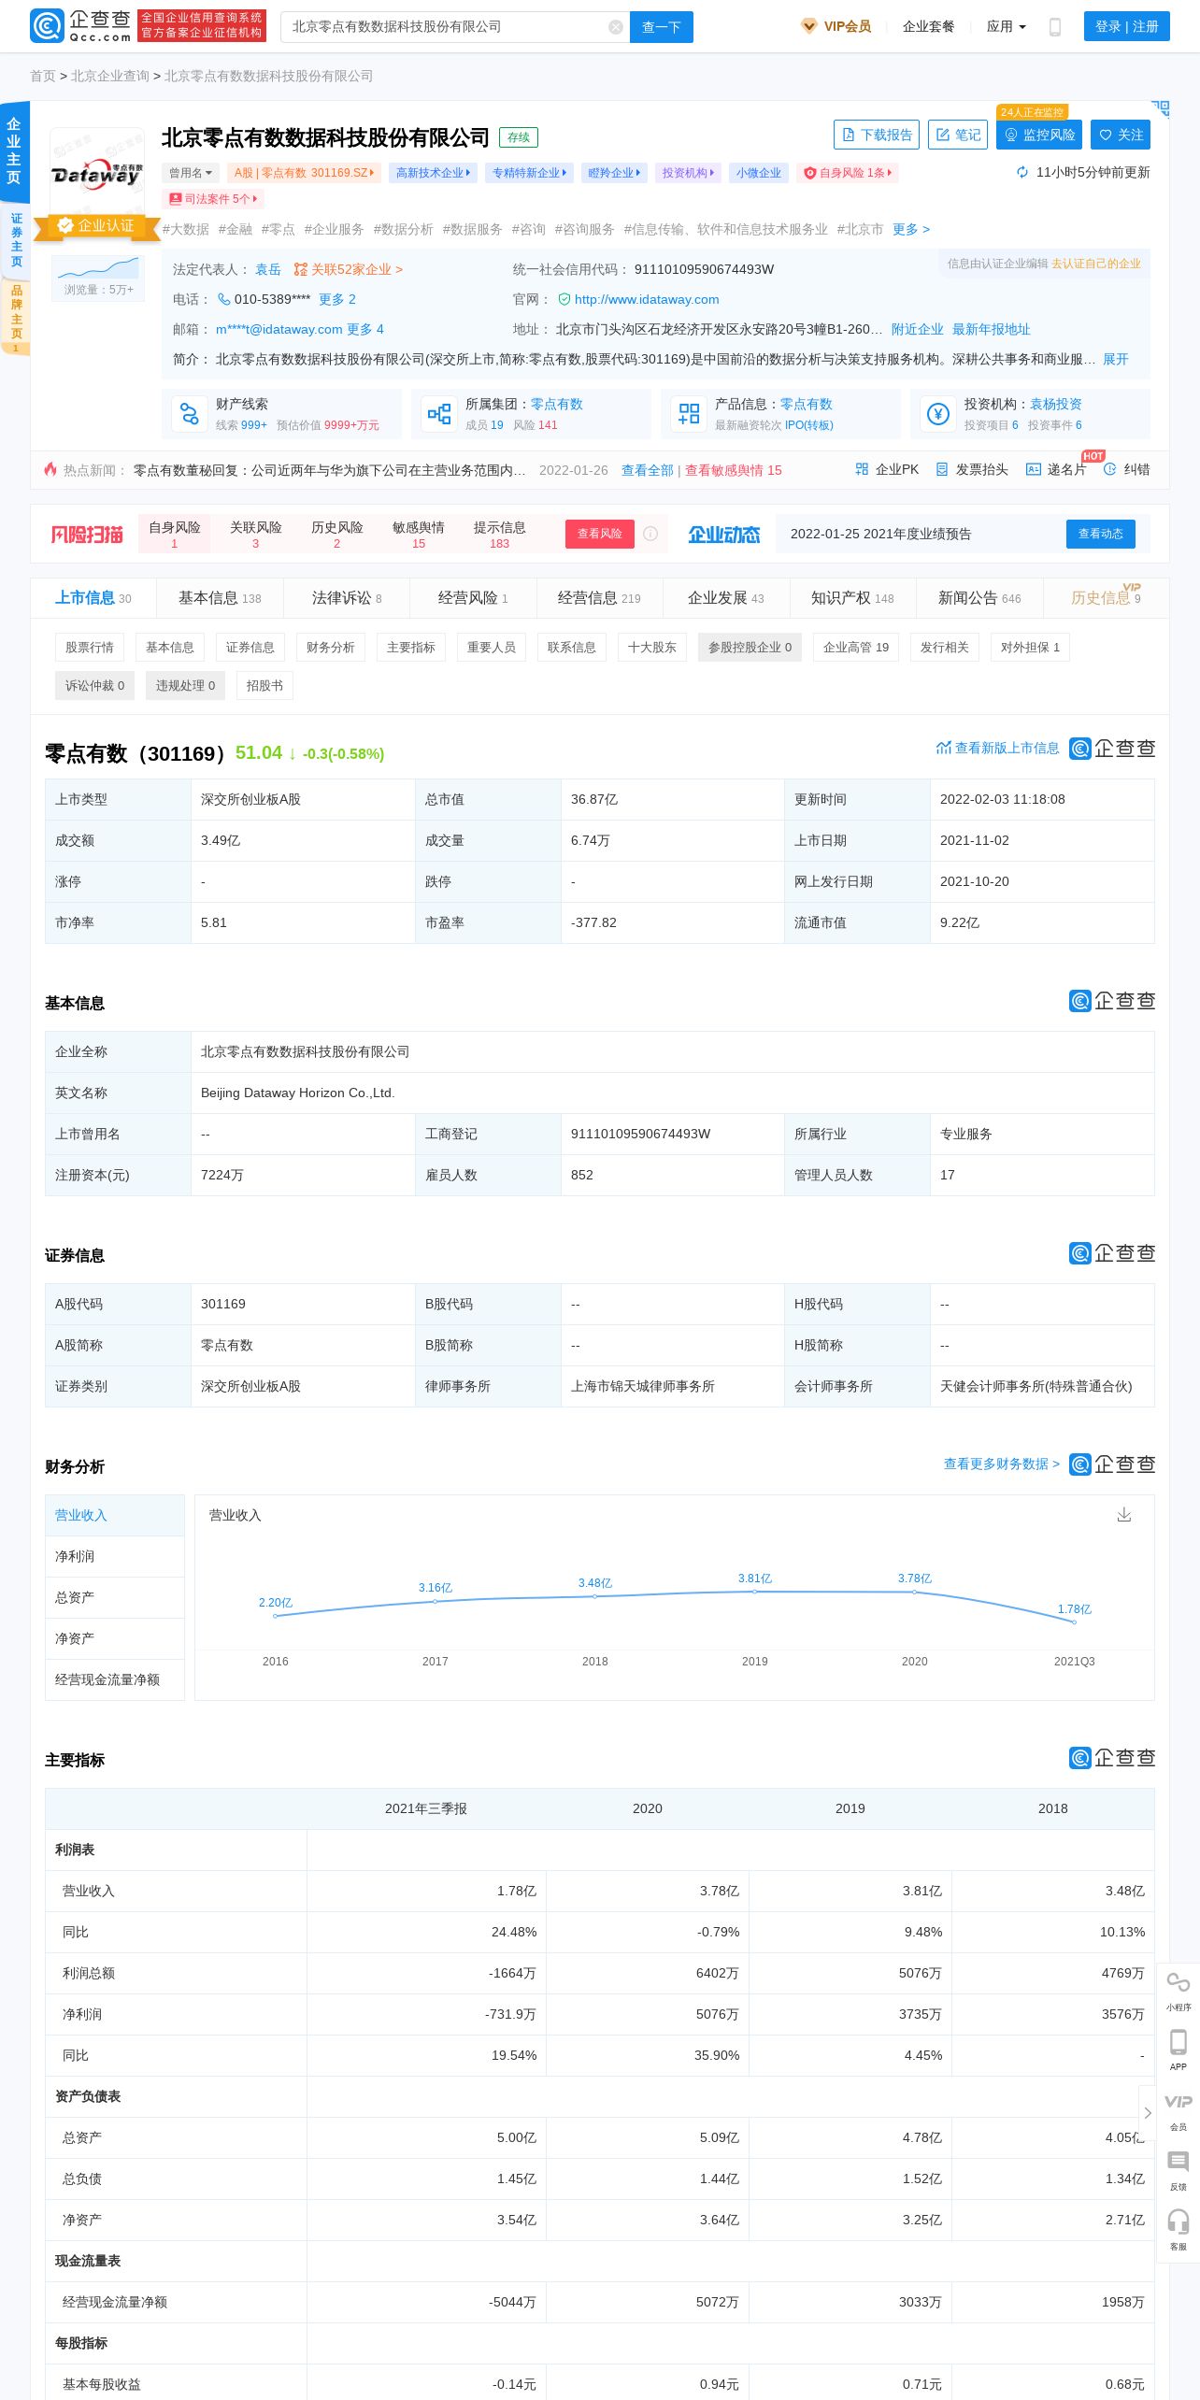
Task: Expand A股 零点有数 301169.SZ tag
Action: (x=304, y=173)
